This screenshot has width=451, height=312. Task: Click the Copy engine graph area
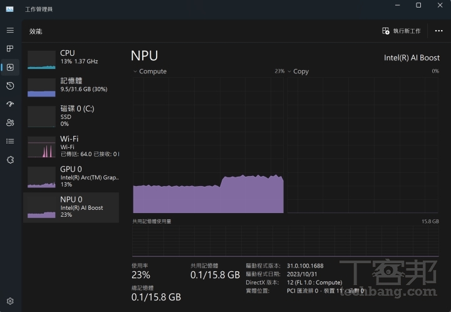coord(363,145)
